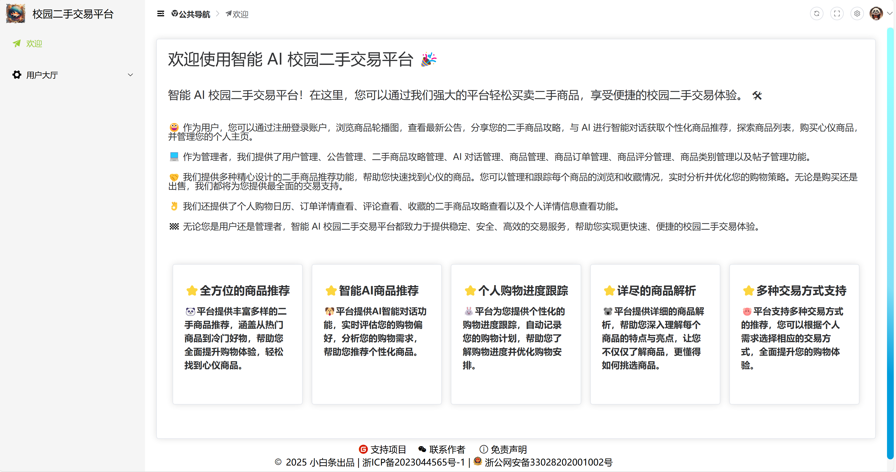Click the 智能AI商品推荐 star icon

[331, 291]
